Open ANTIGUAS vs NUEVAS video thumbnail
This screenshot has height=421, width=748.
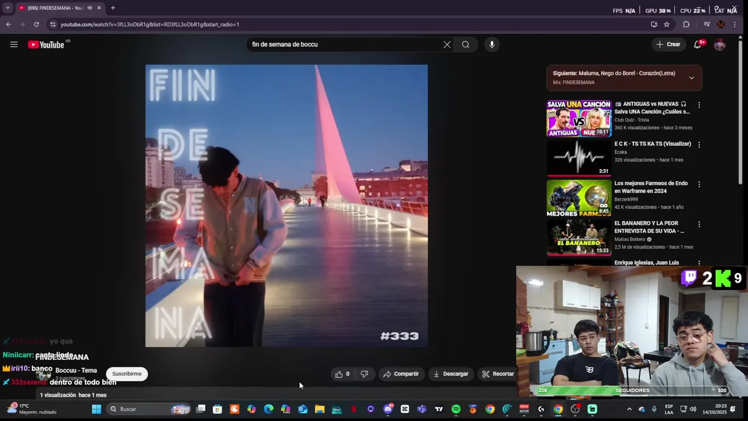[579, 118]
